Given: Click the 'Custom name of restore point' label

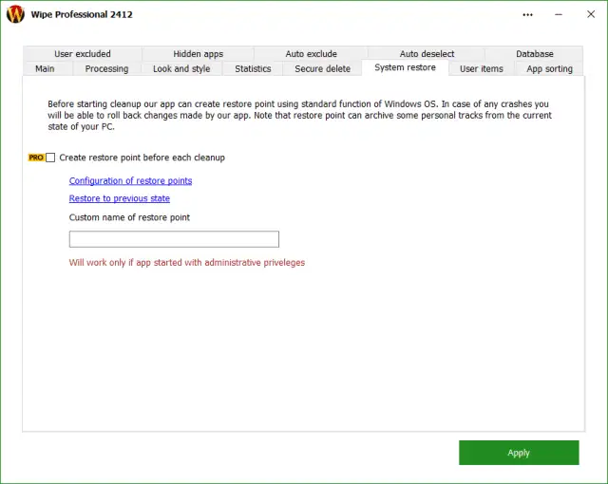Looking at the screenshot, I should (x=129, y=217).
